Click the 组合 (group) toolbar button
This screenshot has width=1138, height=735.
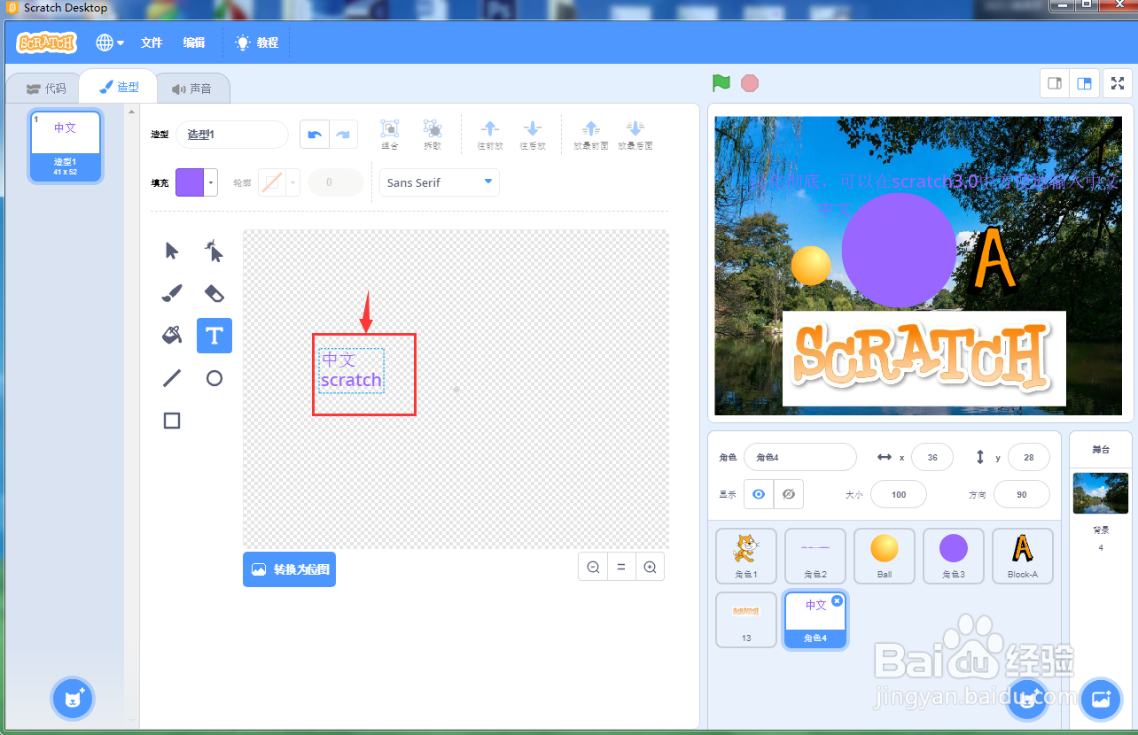pyautogui.click(x=390, y=133)
